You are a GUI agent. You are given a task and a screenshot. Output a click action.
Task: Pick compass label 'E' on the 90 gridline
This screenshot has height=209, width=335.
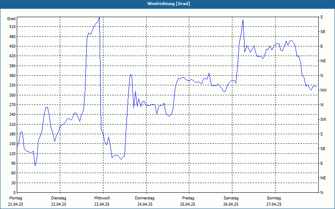(322, 163)
